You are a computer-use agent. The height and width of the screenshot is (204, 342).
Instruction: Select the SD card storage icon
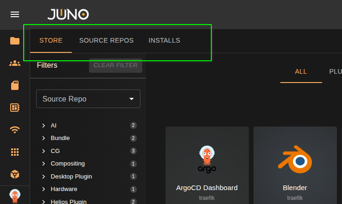pyautogui.click(x=15, y=85)
